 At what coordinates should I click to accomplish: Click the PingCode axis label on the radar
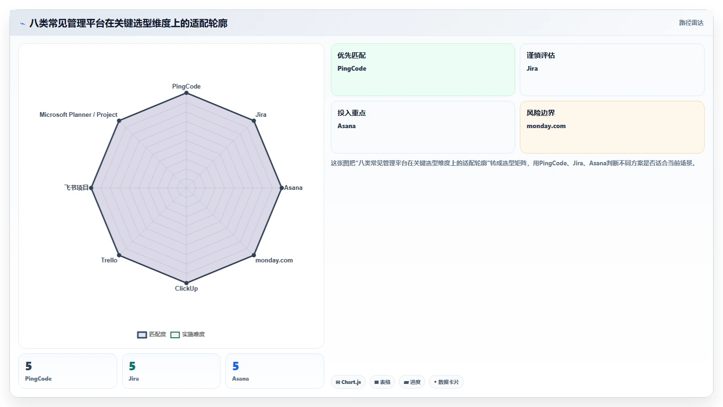186,86
